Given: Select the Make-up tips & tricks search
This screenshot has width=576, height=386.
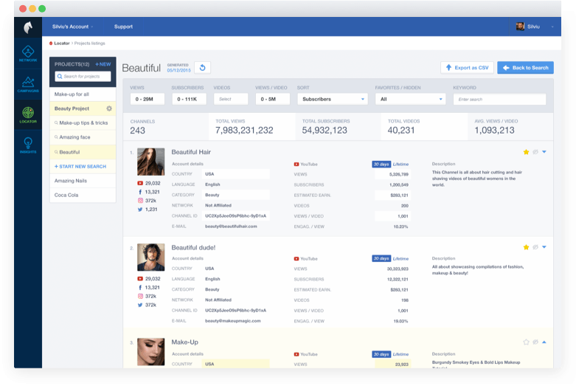Looking at the screenshot, I should [83, 123].
